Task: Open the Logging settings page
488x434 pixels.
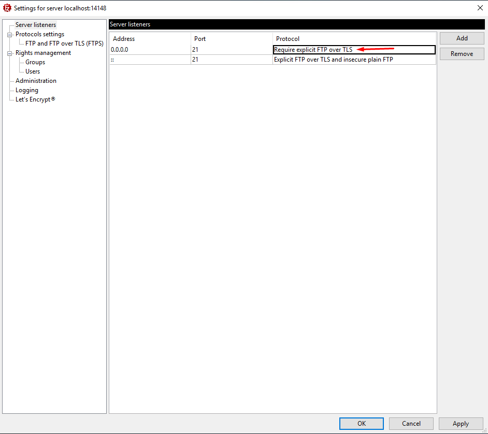Action: coord(27,90)
